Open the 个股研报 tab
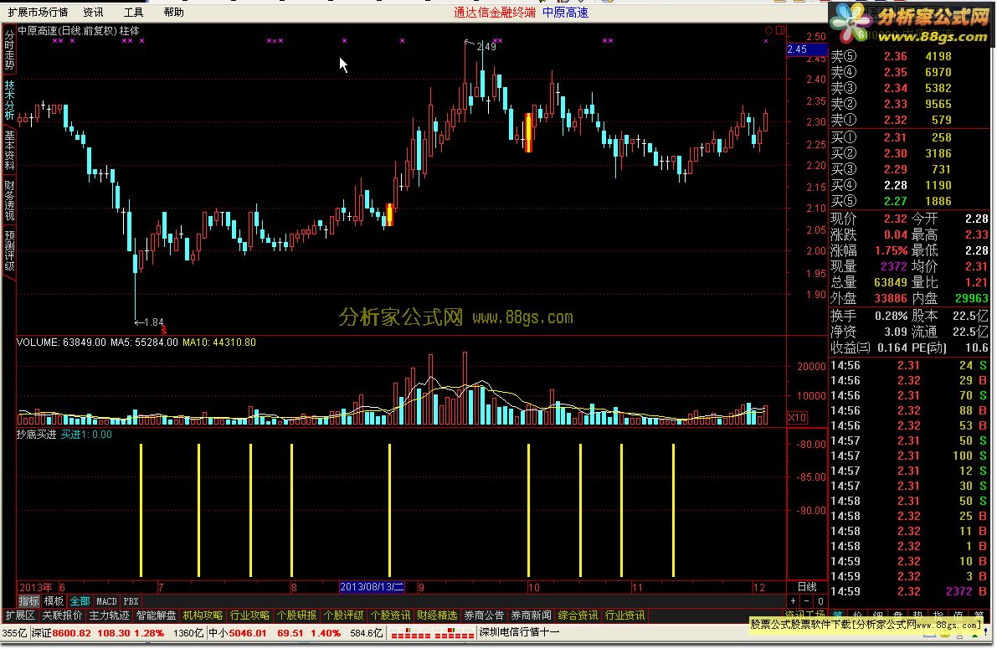This screenshot has width=997, height=649. click(297, 616)
